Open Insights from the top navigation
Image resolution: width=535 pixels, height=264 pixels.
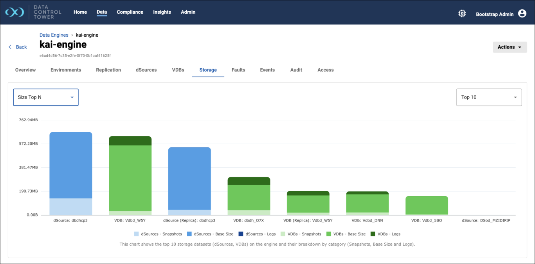(x=162, y=12)
